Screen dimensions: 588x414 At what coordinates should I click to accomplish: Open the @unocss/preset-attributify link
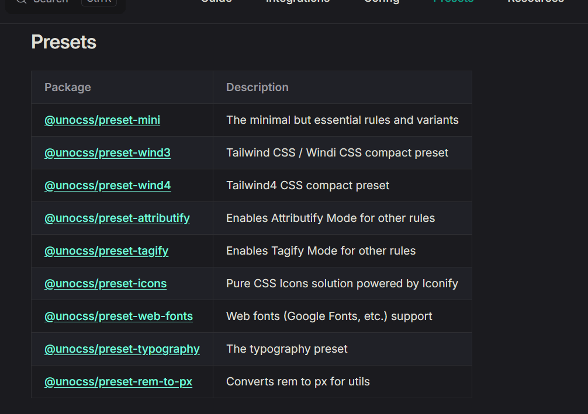tap(117, 218)
